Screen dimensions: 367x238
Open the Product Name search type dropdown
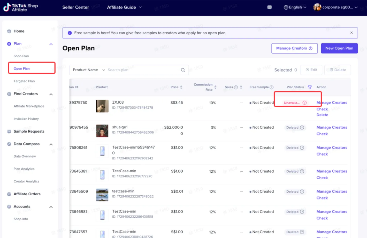tap(89, 70)
